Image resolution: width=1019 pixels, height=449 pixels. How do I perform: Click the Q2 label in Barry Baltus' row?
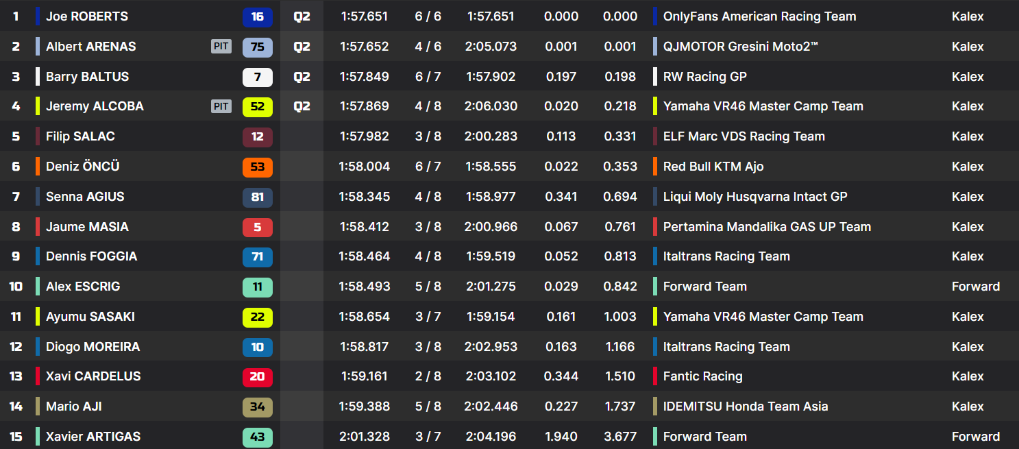click(x=302, y=77)
